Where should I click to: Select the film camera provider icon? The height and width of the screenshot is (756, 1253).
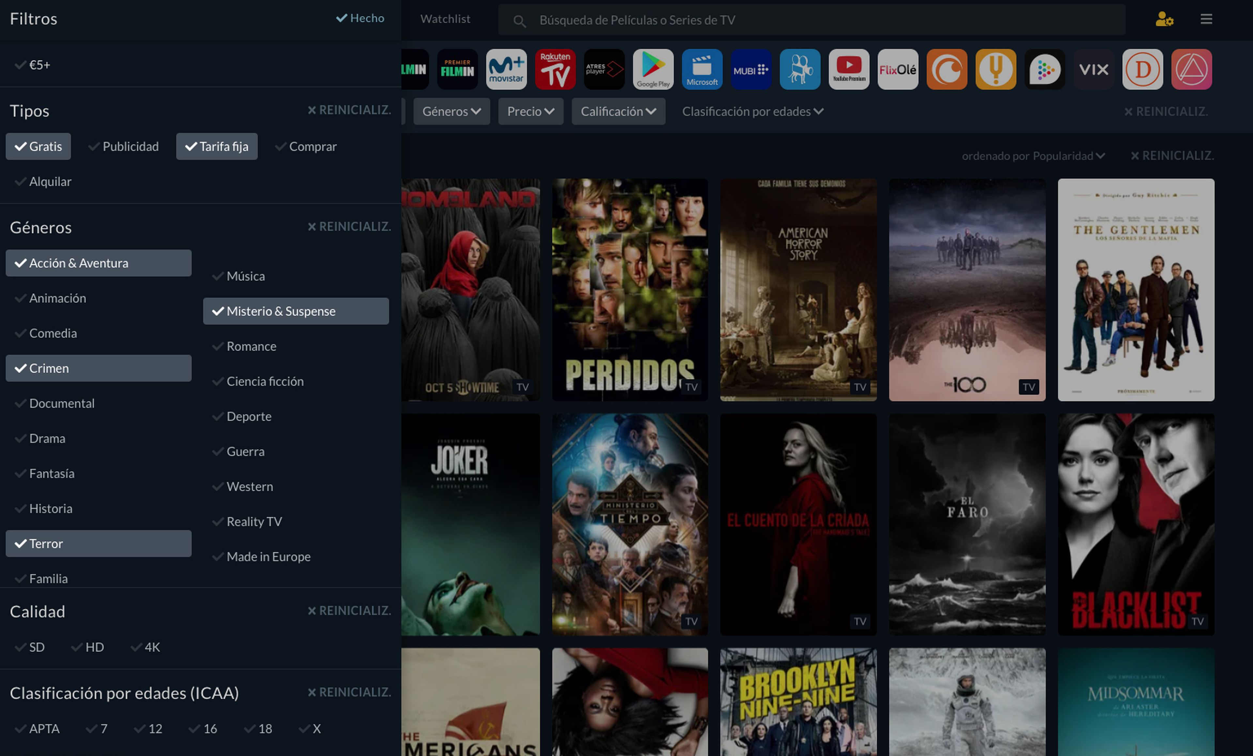coord(800,69)
